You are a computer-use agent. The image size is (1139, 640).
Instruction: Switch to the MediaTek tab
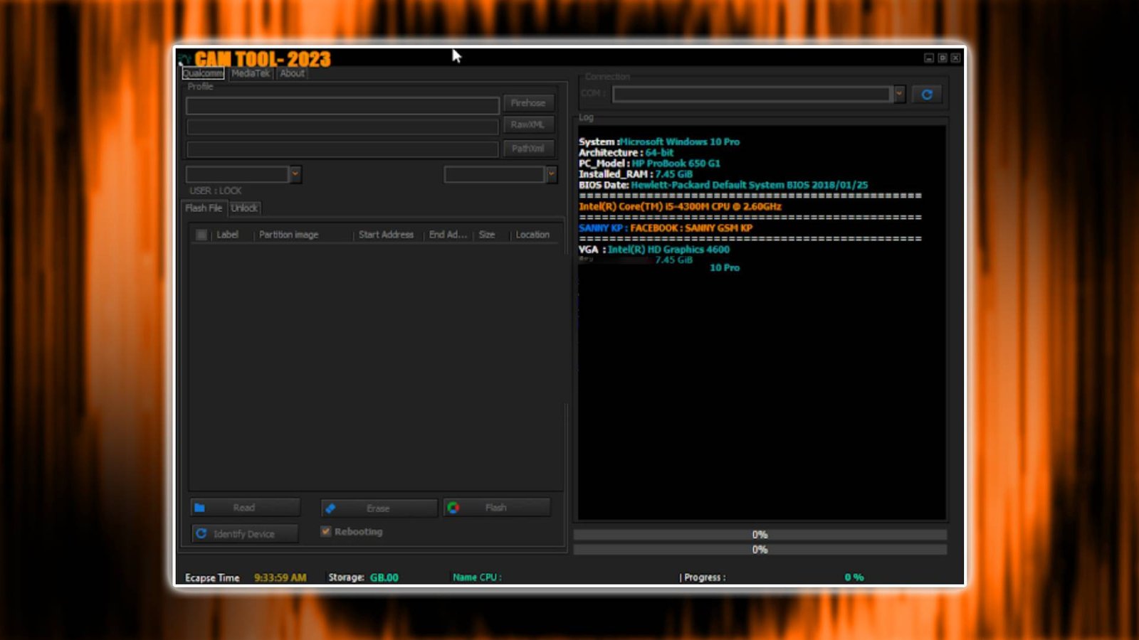click(250, 73)
